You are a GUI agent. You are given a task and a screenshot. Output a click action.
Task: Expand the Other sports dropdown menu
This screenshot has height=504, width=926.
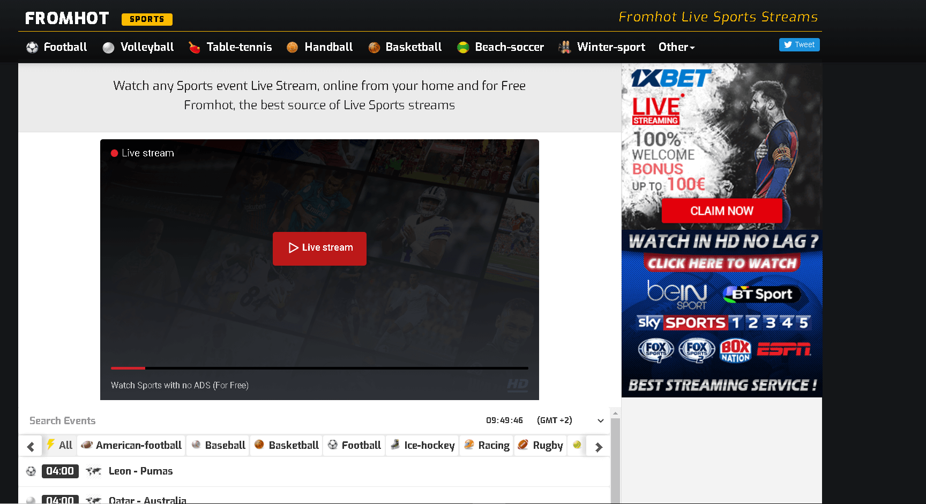tap(676, 47)
